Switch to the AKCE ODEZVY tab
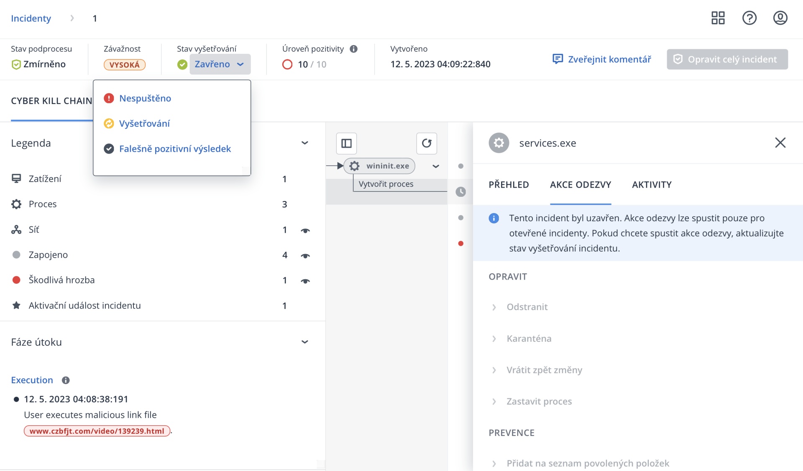Viewport: 803px width, 471px height. [x=581, y=185]
